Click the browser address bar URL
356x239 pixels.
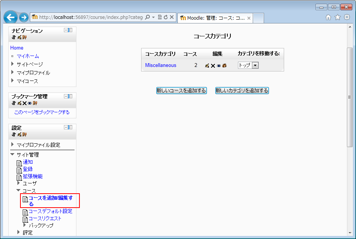pos(91,17)
